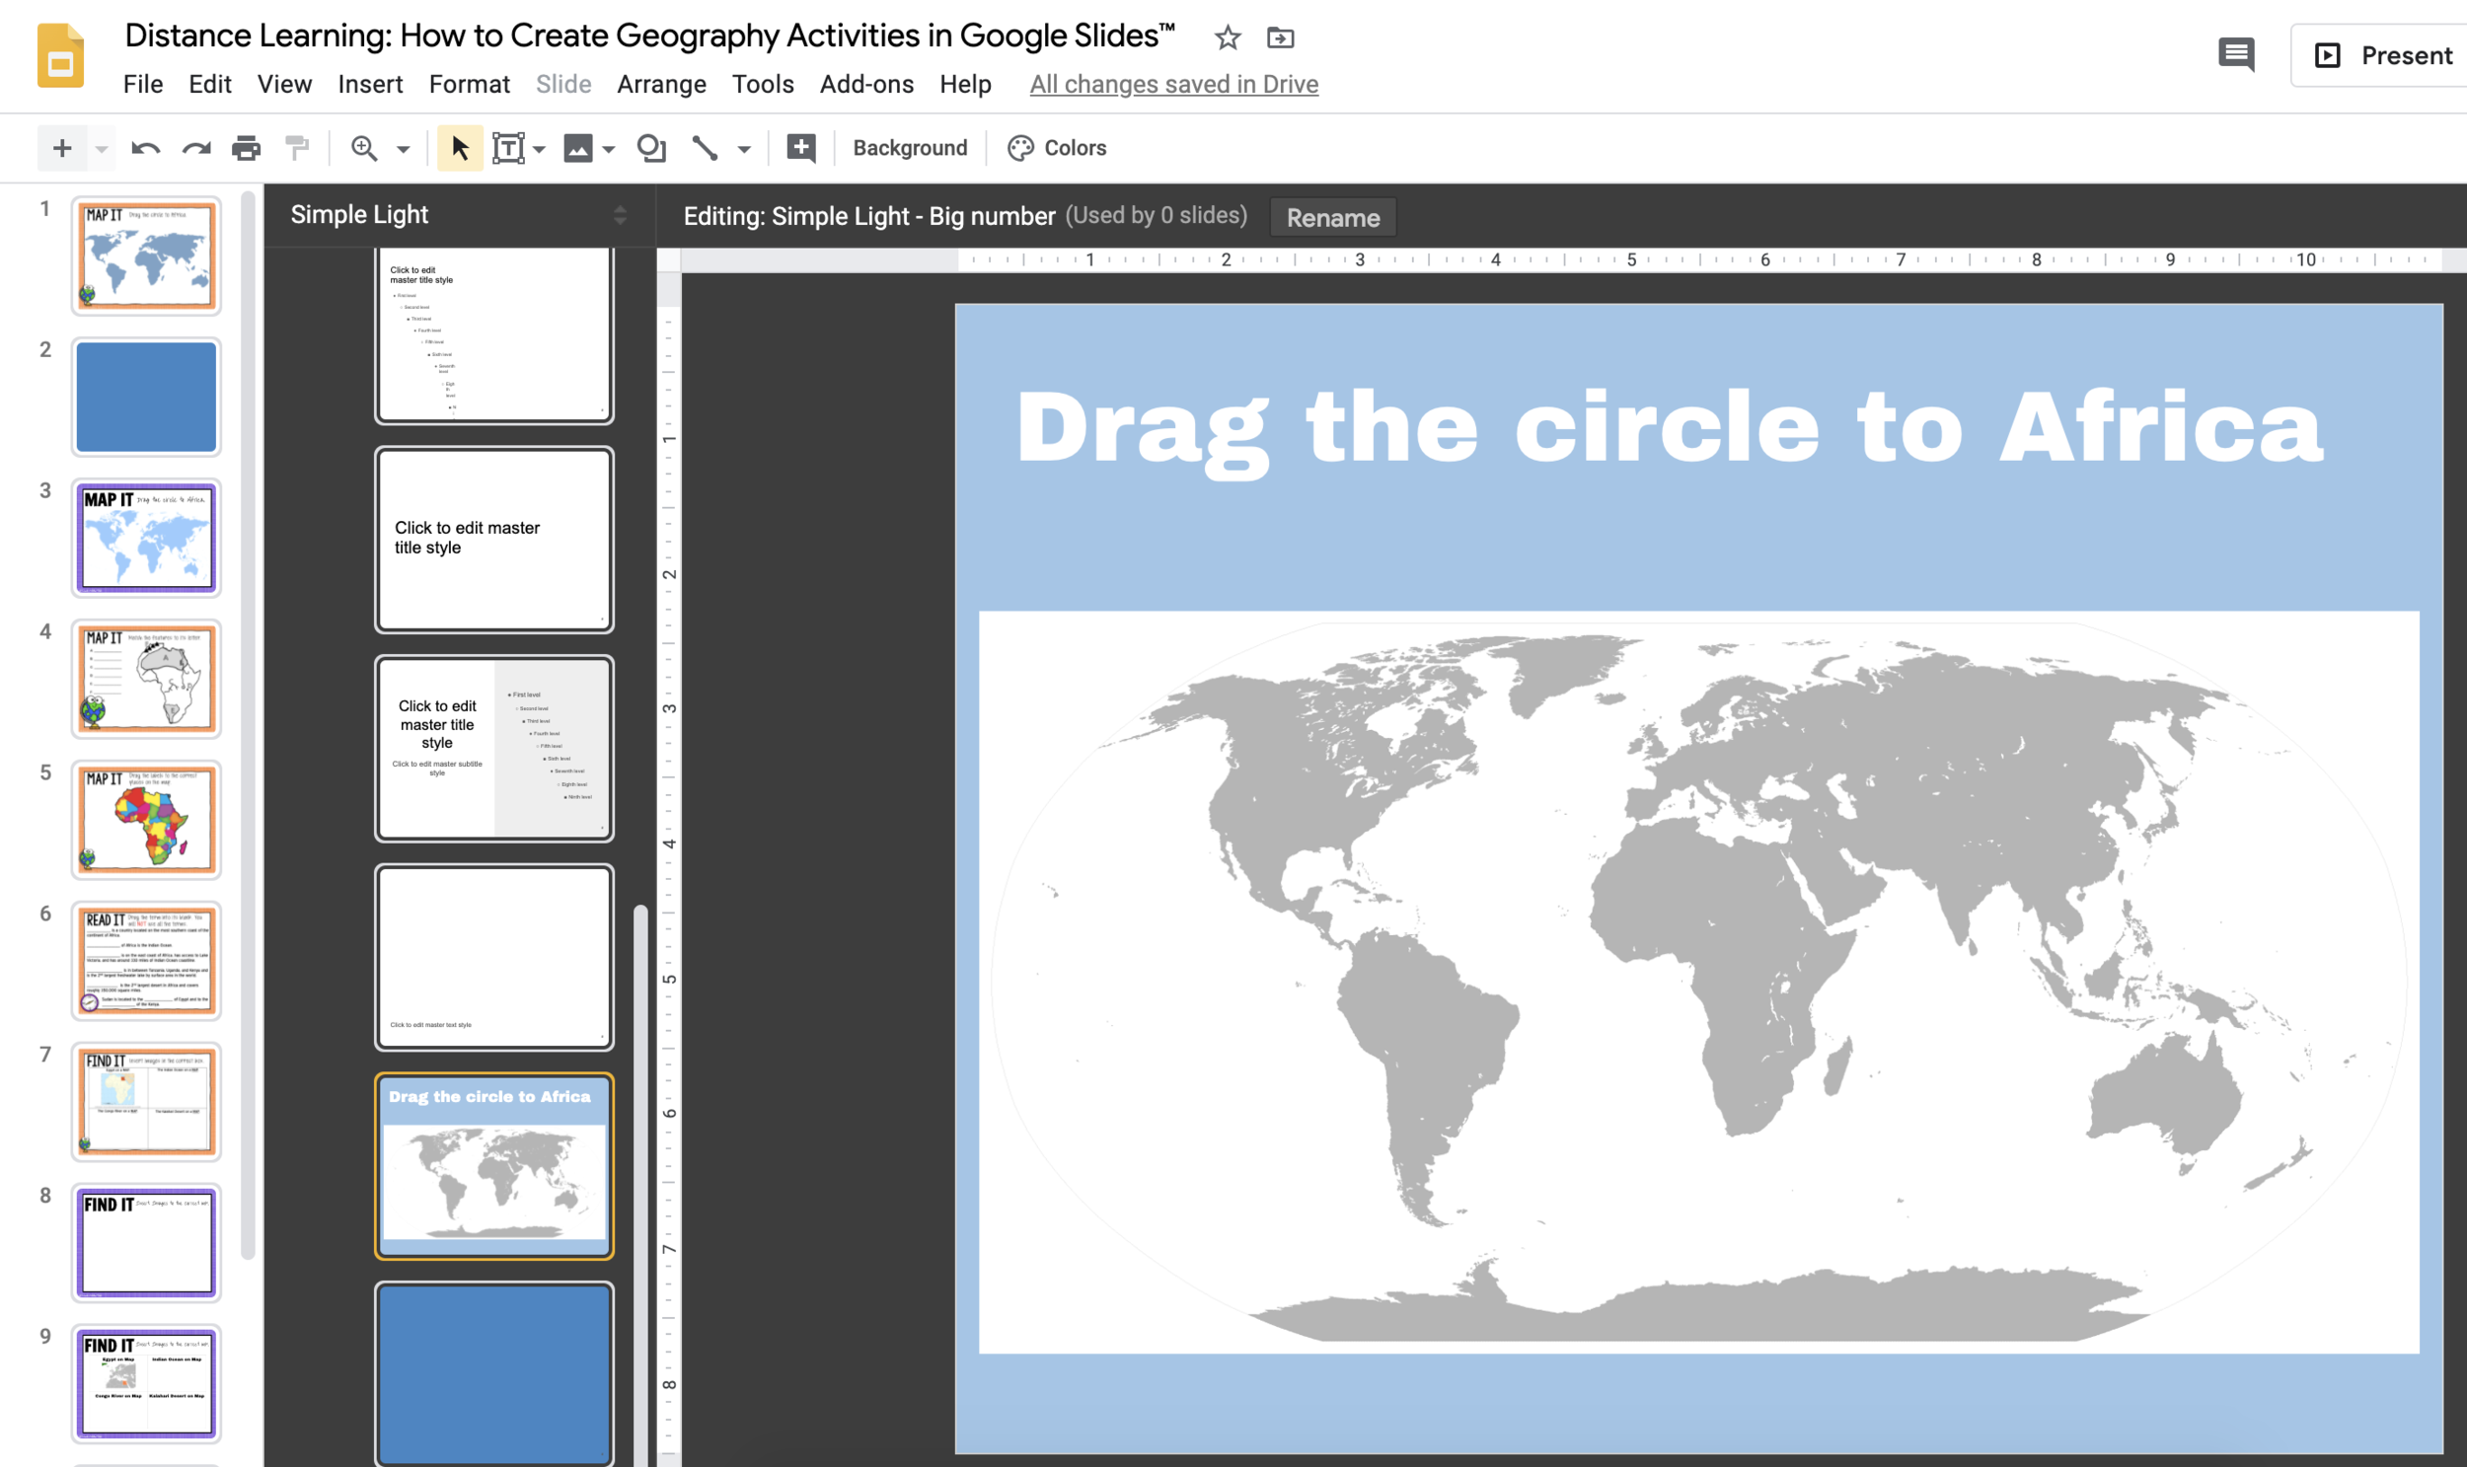
Task: Select slide 8 FIND IT thumbnail
Action: [x=146, y=1244]
